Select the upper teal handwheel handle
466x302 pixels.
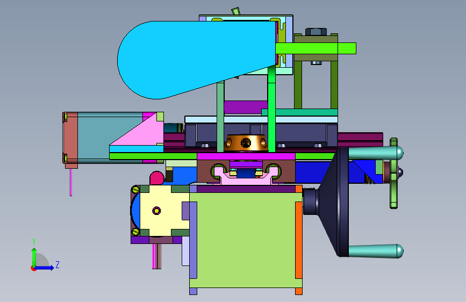click(376, 153)
